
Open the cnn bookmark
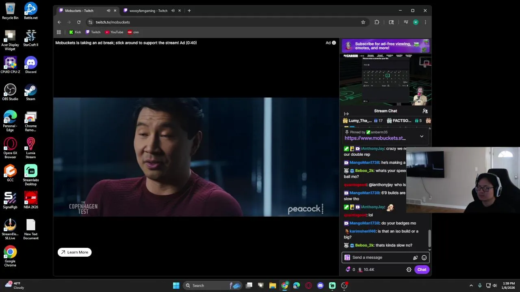133,32
